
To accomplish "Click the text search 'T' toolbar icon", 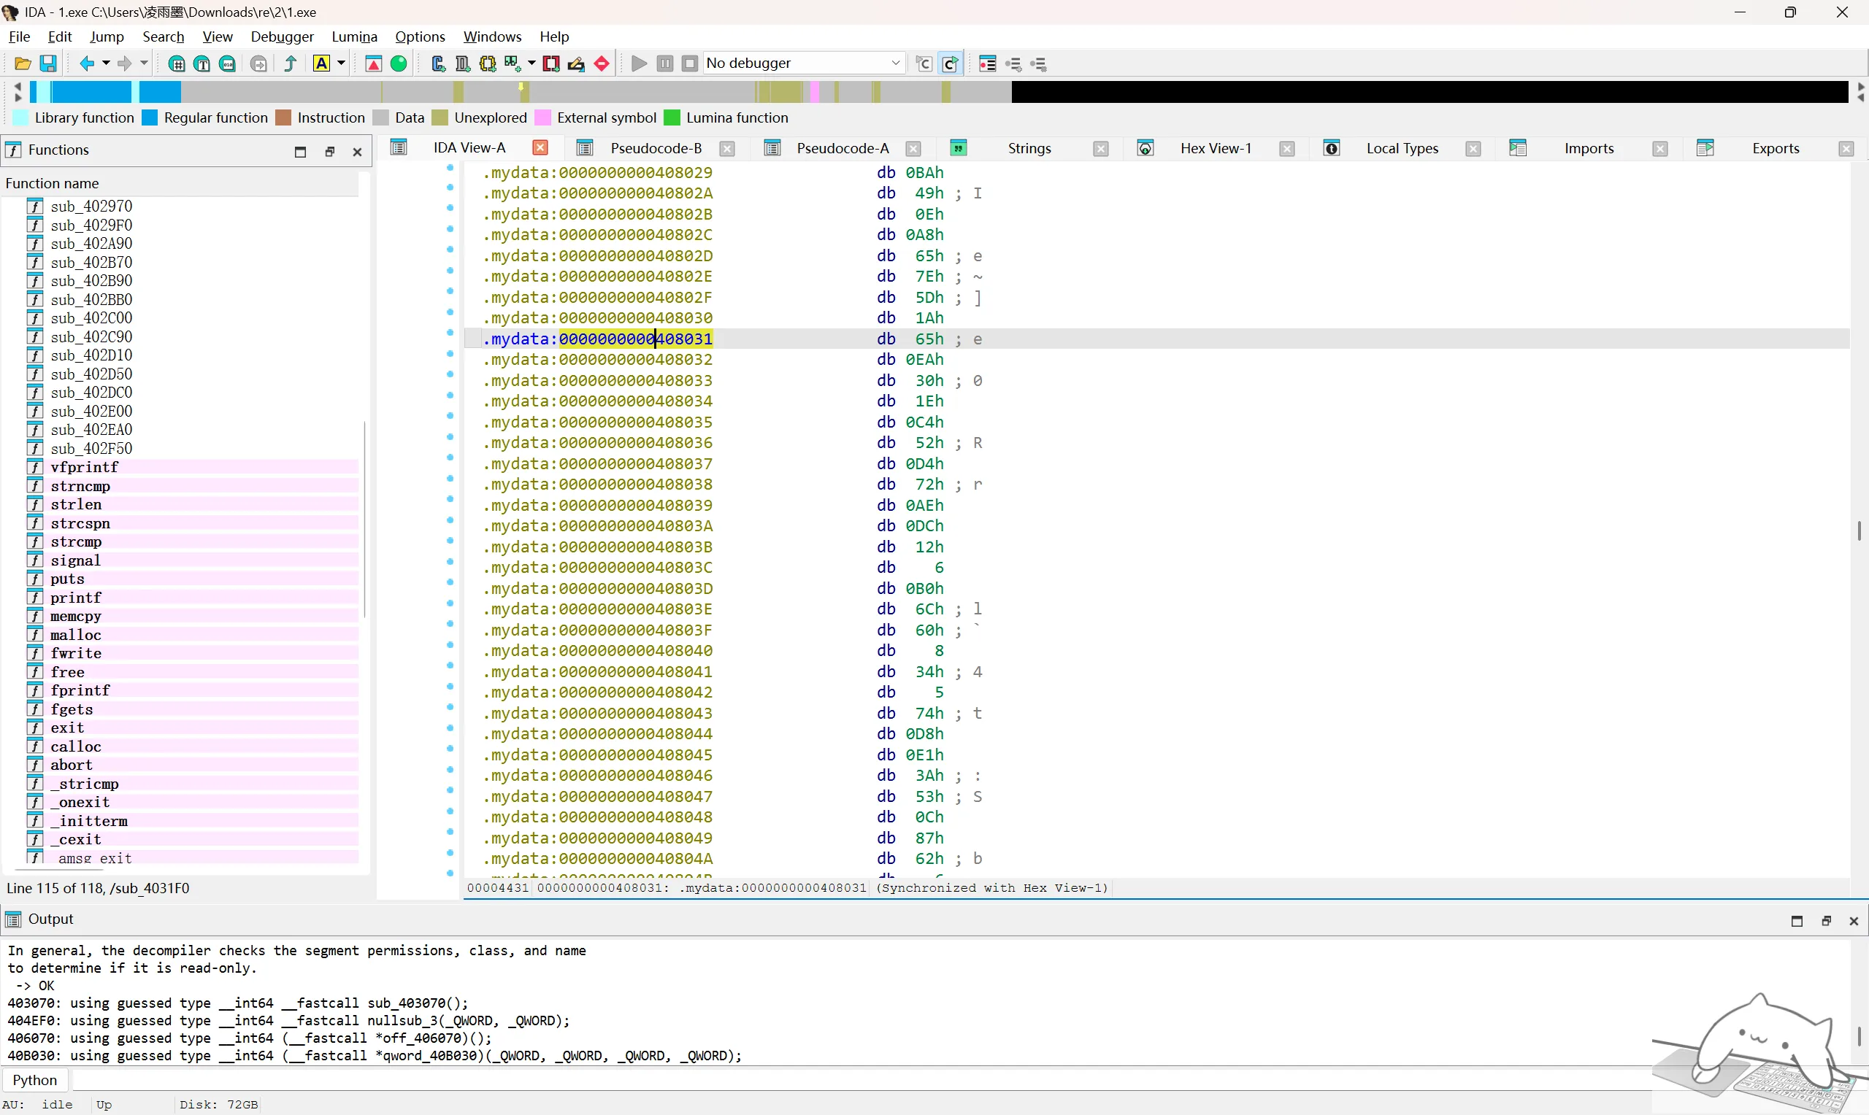I will pyautogui.click(x=202, y=64).
